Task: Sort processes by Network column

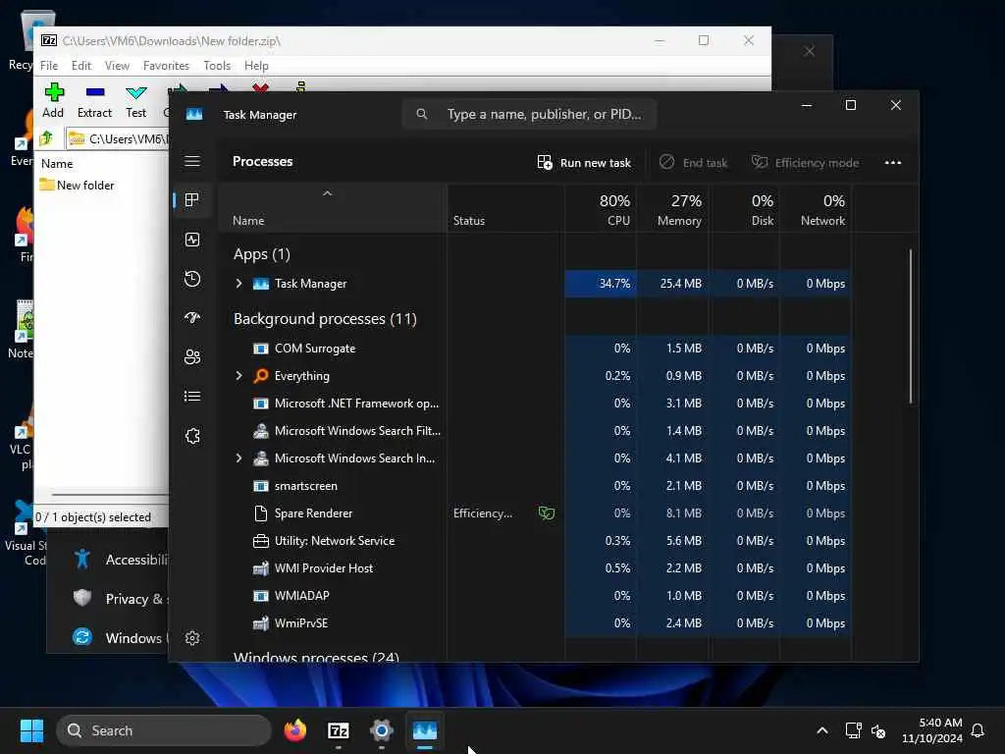Action: click(816, 209)
